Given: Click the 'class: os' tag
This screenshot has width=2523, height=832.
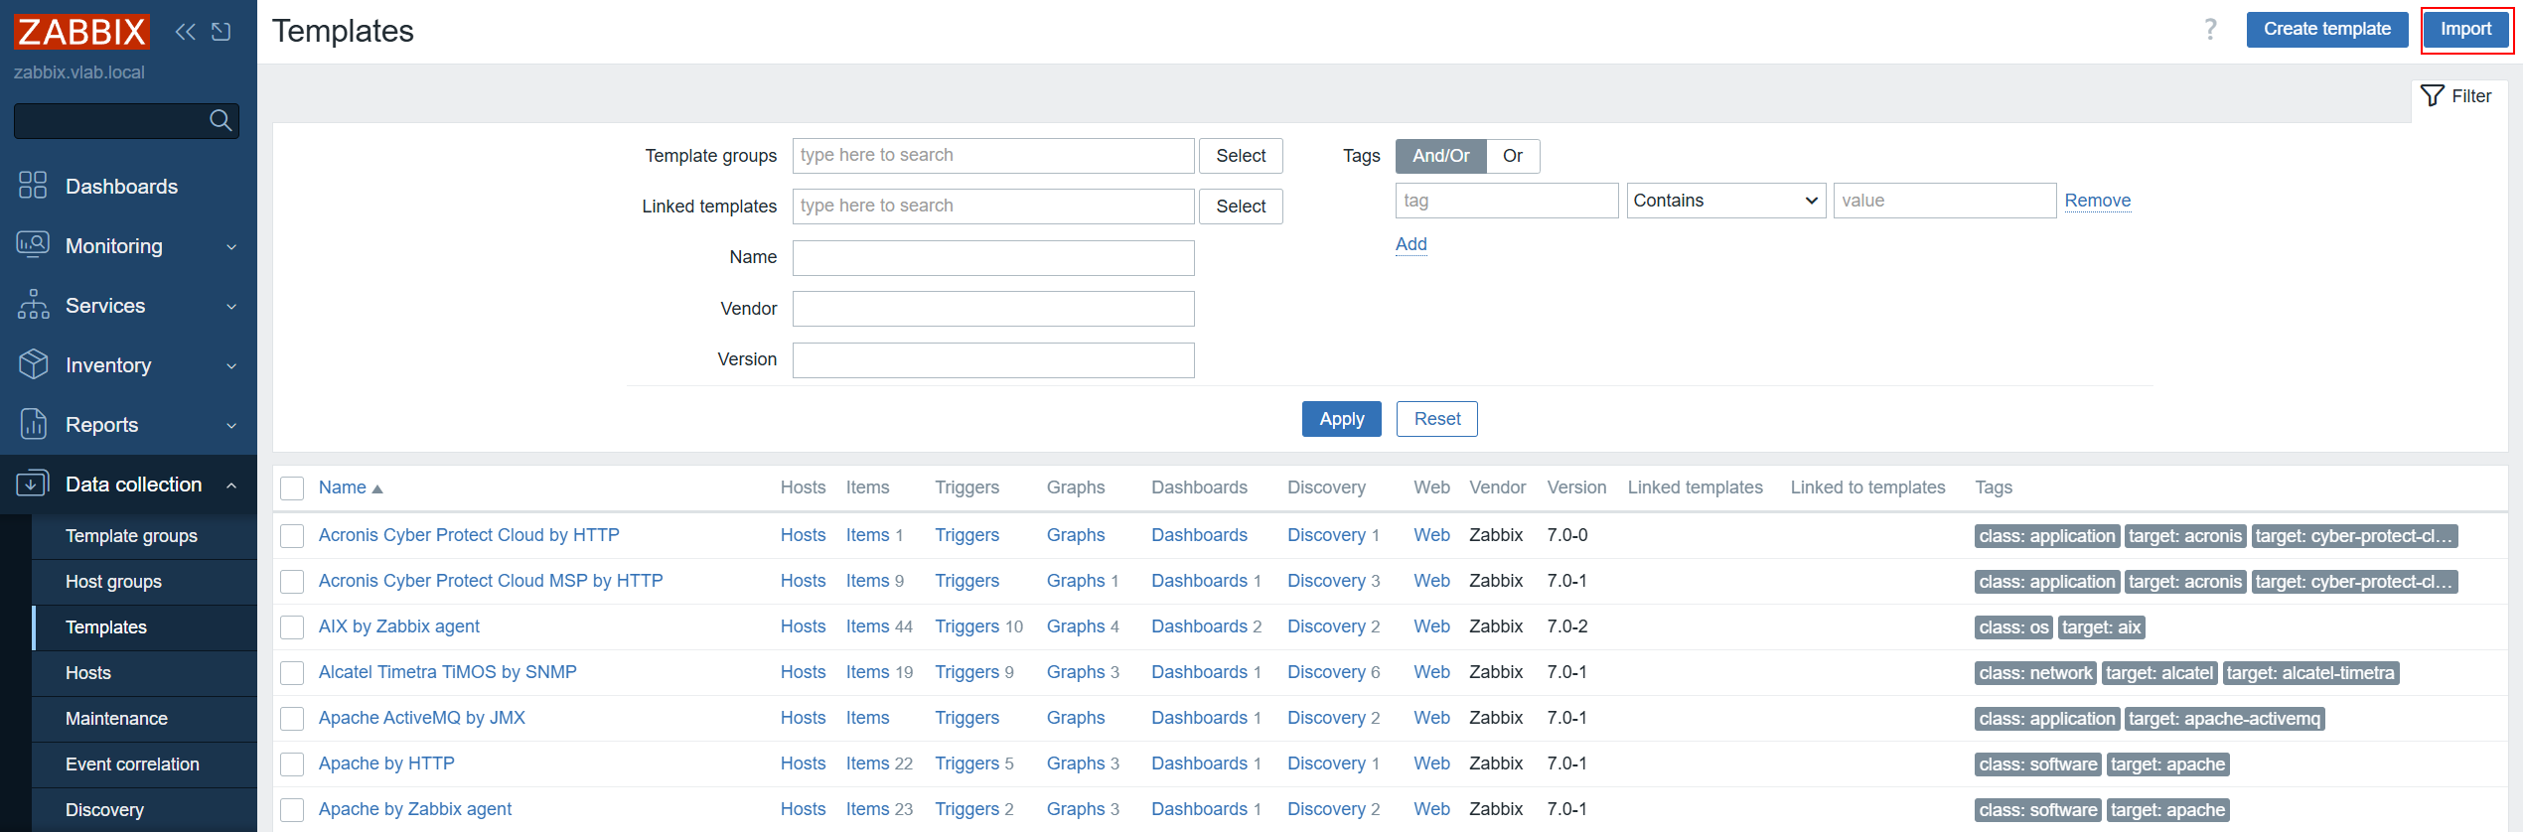Looking at the screenshot, I should pos(2013,627).
